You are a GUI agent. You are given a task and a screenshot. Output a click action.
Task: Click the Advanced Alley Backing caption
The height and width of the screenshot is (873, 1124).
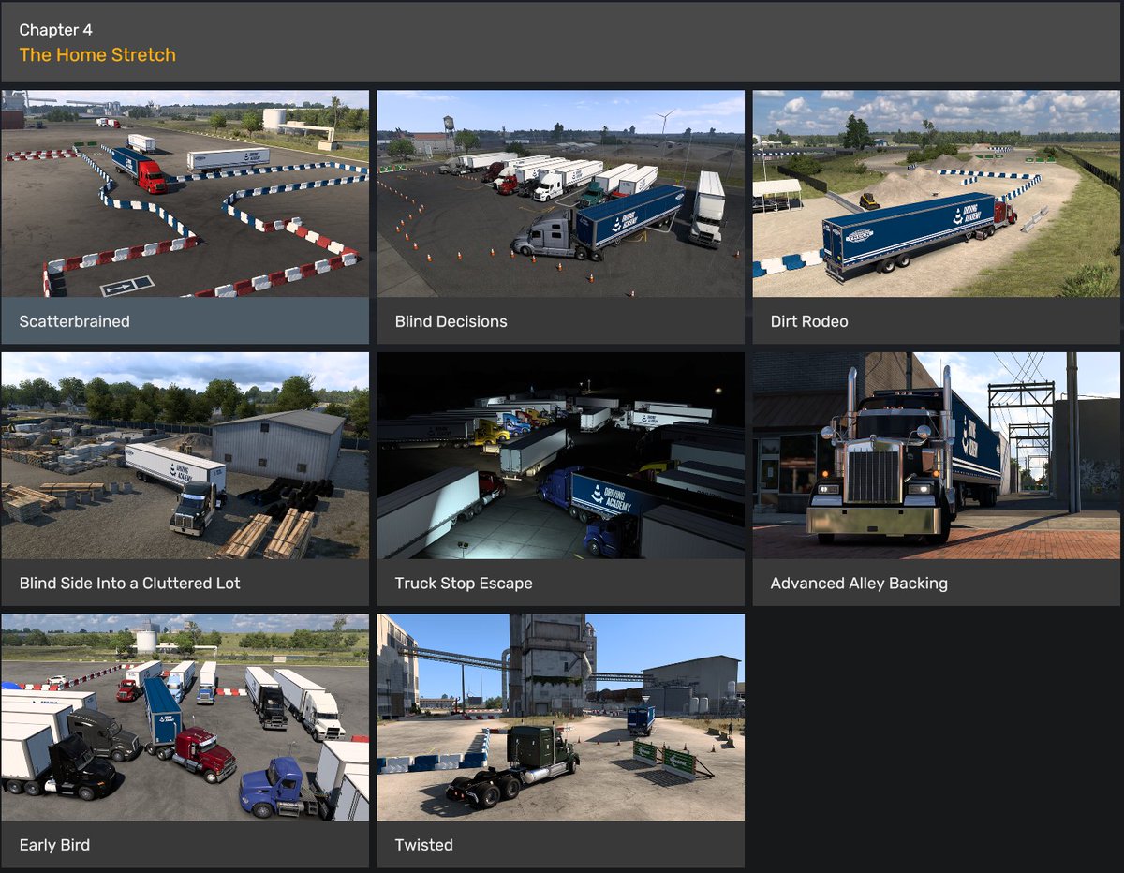859,584
